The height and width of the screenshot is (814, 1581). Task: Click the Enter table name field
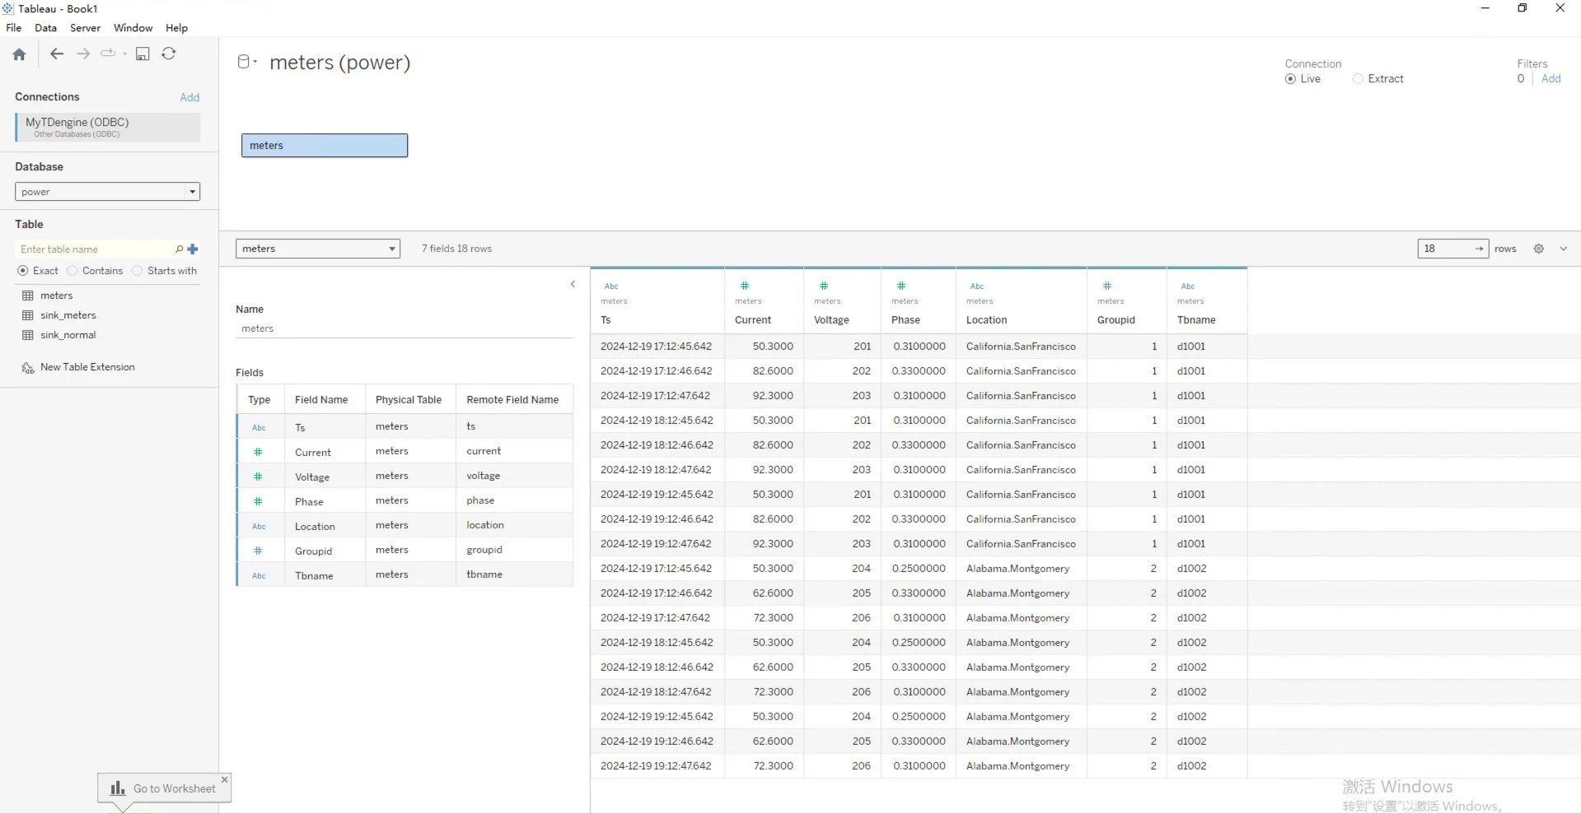95,249
